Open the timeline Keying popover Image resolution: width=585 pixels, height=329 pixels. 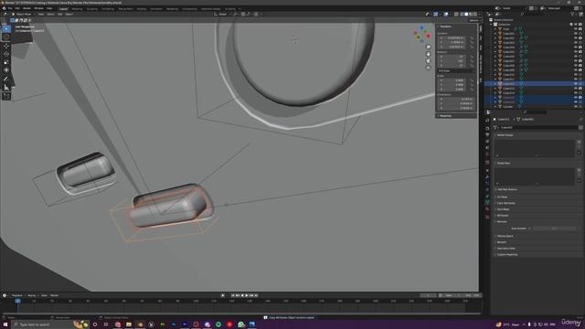(x=32, y=295)
